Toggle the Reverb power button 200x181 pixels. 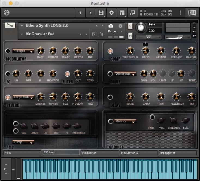pyautogui.click(x=8, y=97)
